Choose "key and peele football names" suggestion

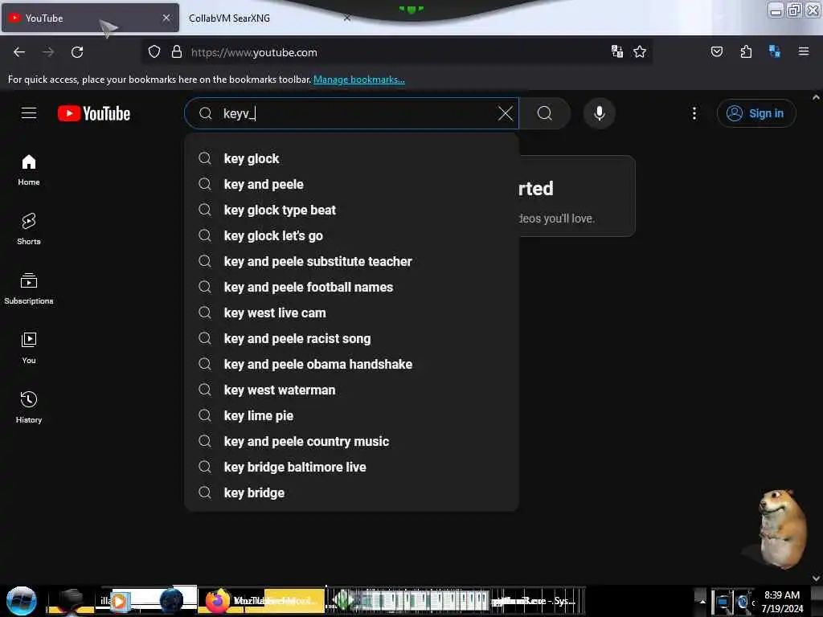[351, 287]
